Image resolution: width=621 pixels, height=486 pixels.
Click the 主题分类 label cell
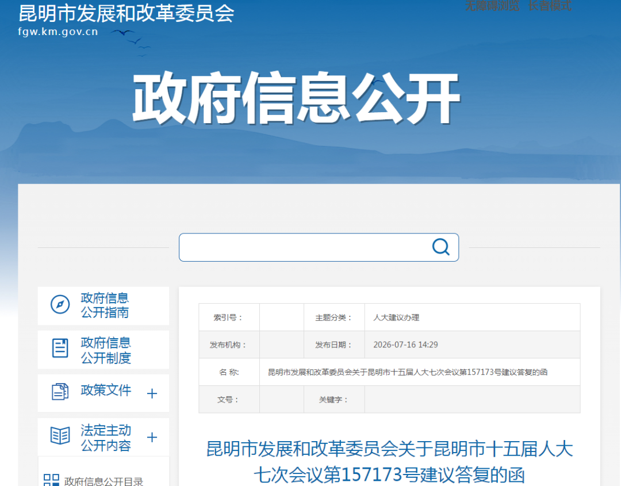pos(334,317)
